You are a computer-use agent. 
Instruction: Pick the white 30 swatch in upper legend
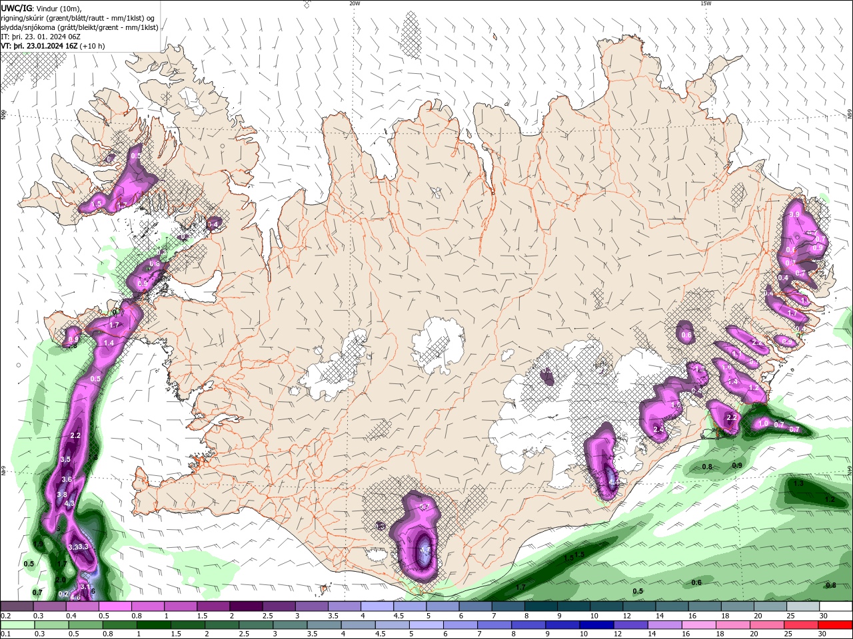click(x=836, y=606)
